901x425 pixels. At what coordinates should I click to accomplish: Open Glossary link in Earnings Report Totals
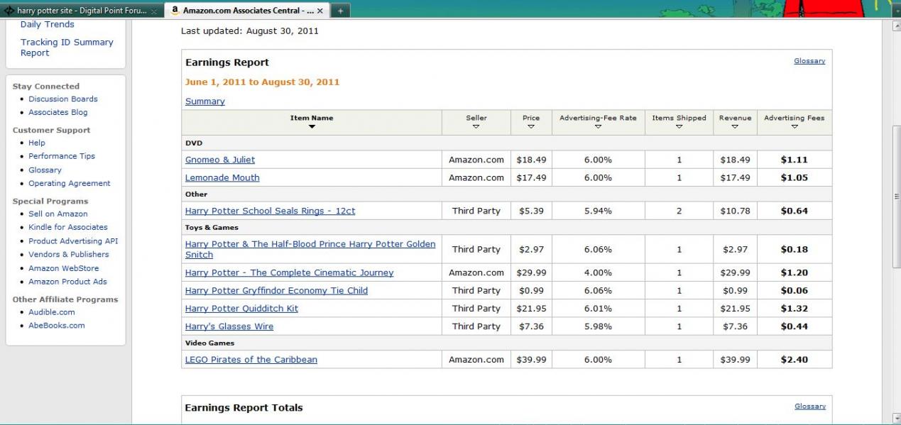(810, 406)
